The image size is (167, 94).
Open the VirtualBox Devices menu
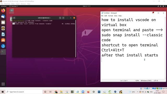pyautogui.click(x=23, y=4)
